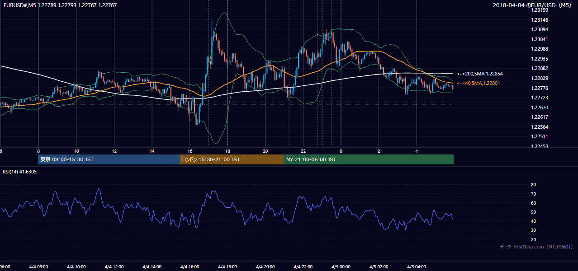Click the 4/5 02:00 time label
The width and height of the screenshot is (578, 271).
[379, 266]
